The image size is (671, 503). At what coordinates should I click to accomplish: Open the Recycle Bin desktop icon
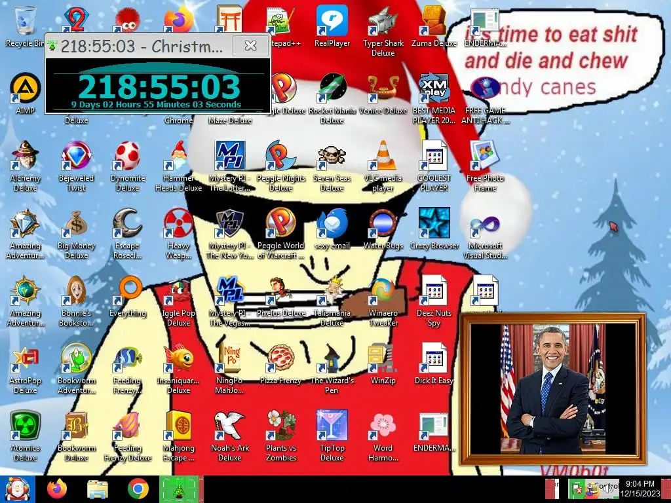[25, 26]
